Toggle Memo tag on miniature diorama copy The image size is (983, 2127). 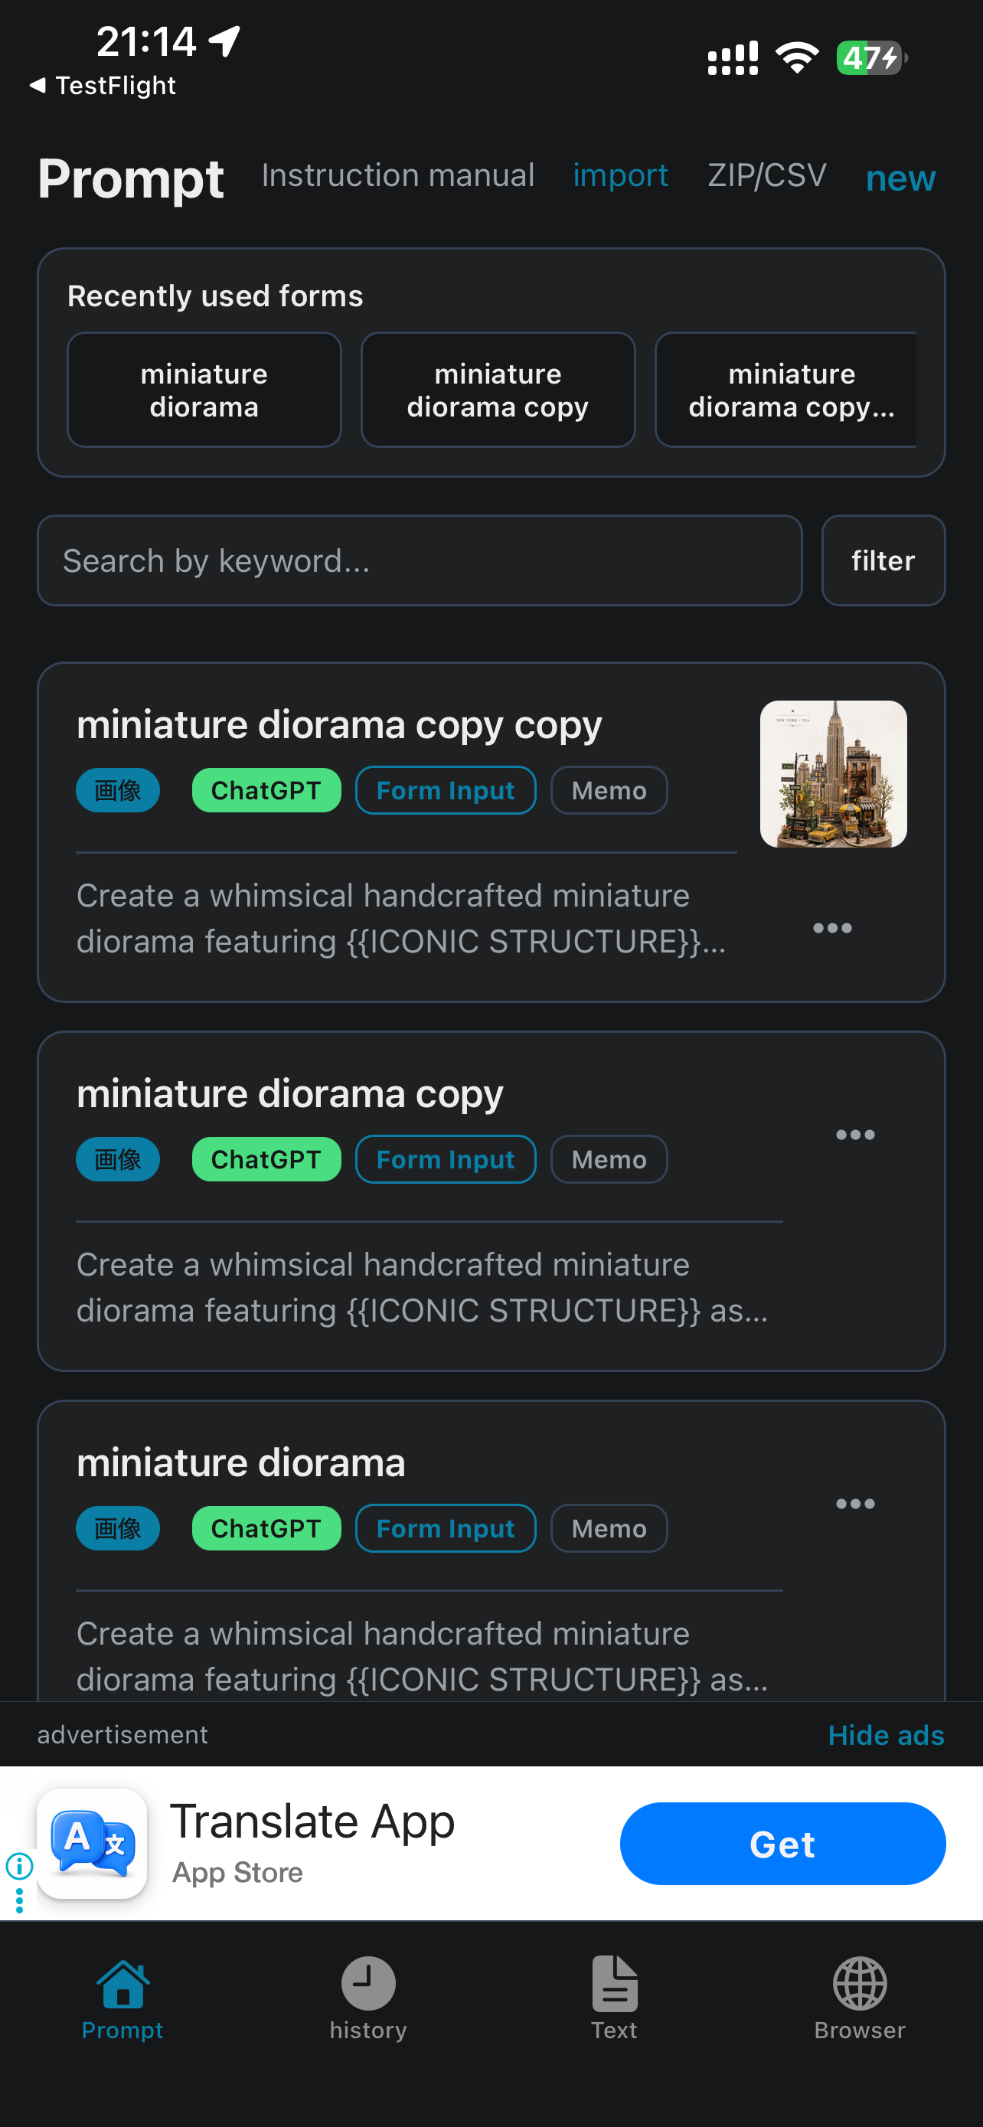(x=609, y=1159)
